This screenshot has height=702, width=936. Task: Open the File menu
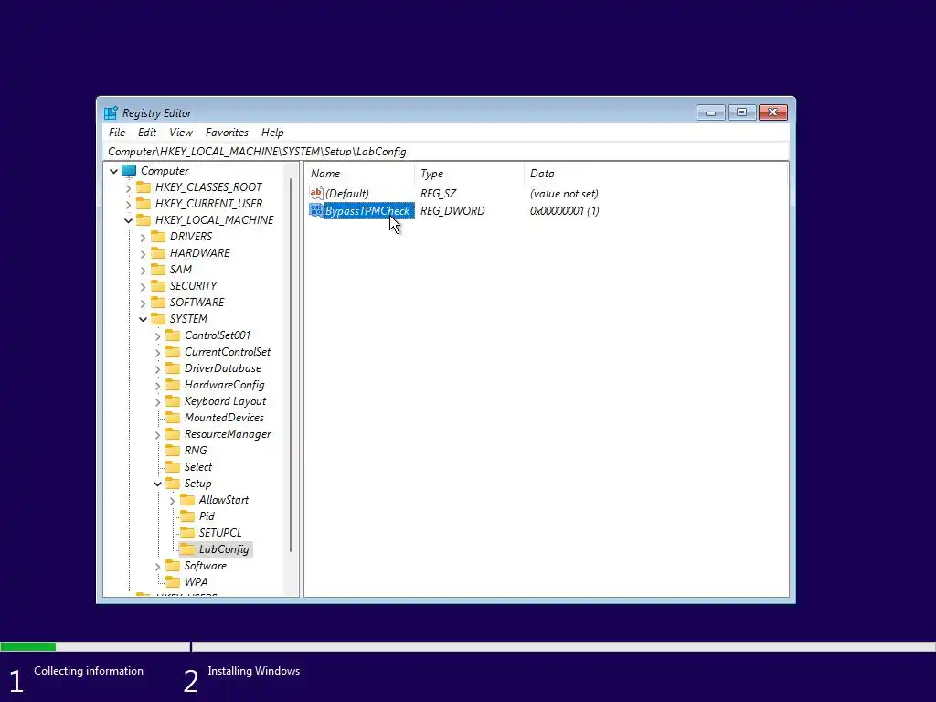click(x=116, y=133)
